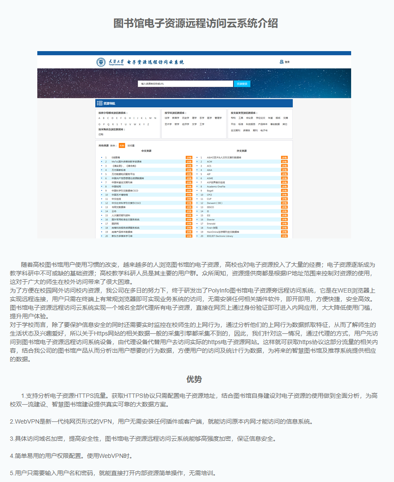Open the embedded system screenshot image
394x482 pixels.
coord(194,145)
